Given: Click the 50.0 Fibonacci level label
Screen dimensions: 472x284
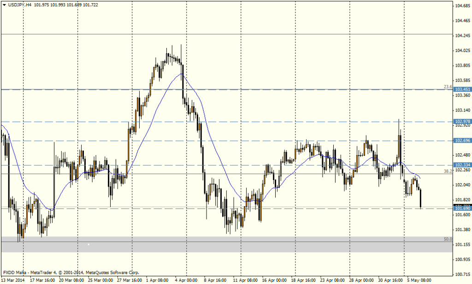Looking at the screenshot, I should 447,239.
